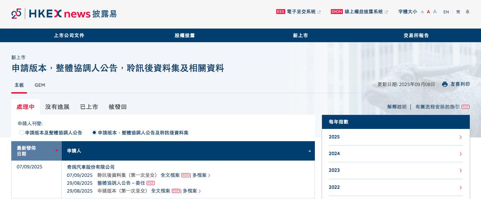The image size is (481, 199).
Task: Open 多檔案 for 申請版本（第一次呈交）
Action: (x=190, y=191)
